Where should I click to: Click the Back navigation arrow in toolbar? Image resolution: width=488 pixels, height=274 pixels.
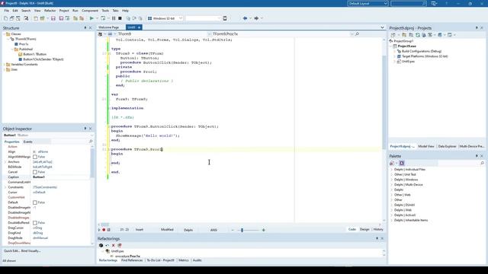click(245, 18)
